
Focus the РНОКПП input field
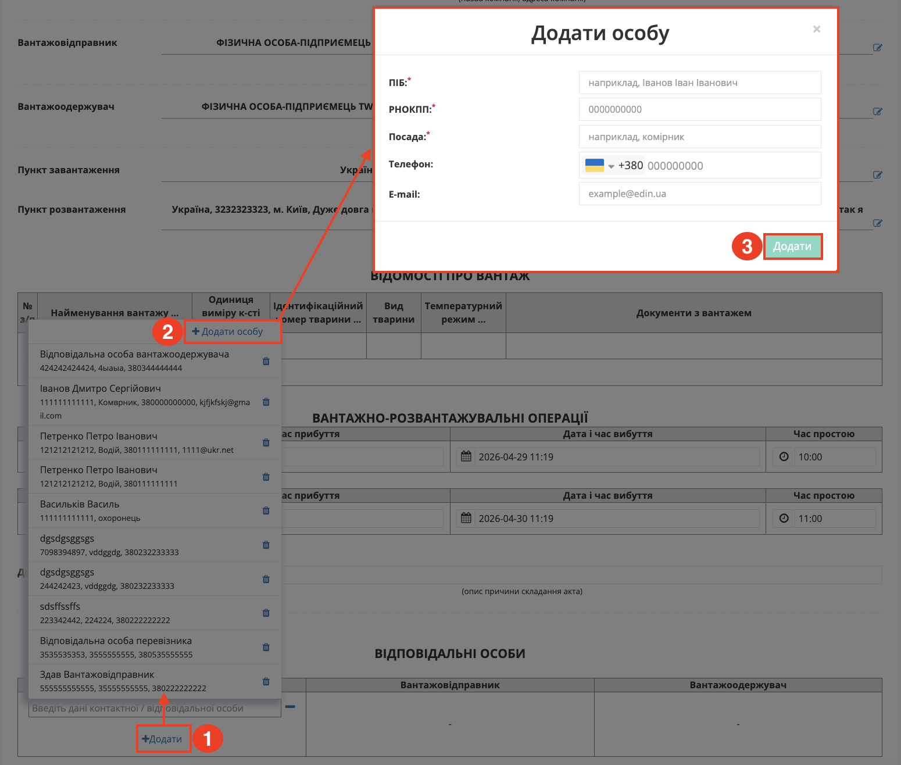click(x=700, y=109)
